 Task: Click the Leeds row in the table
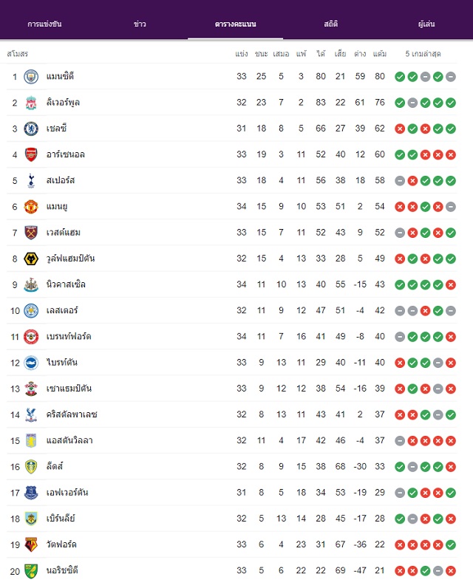pyautogui.click(x=232, y=467)
